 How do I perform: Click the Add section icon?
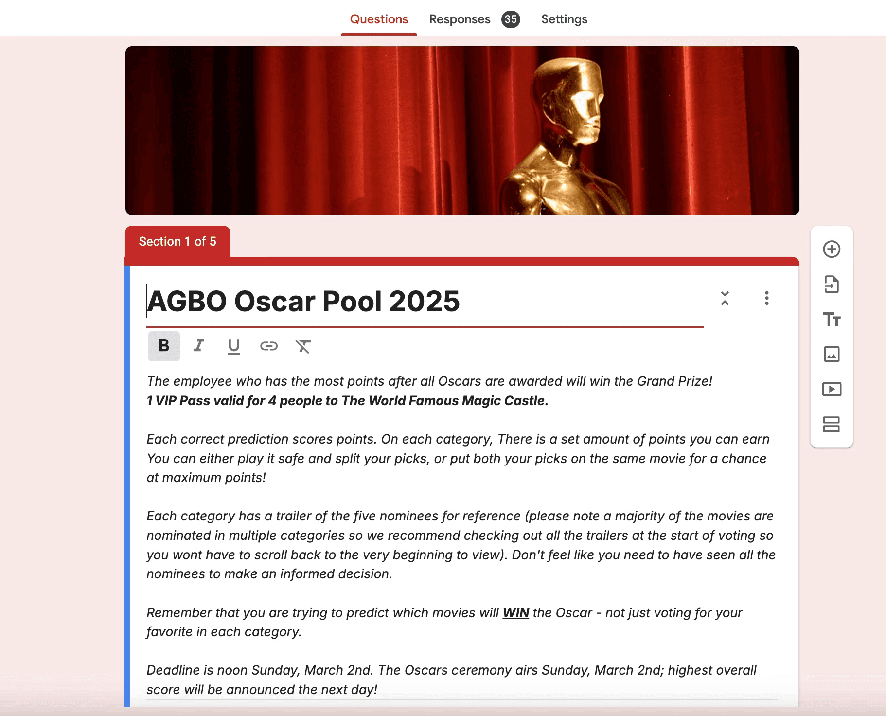[832, 424]
